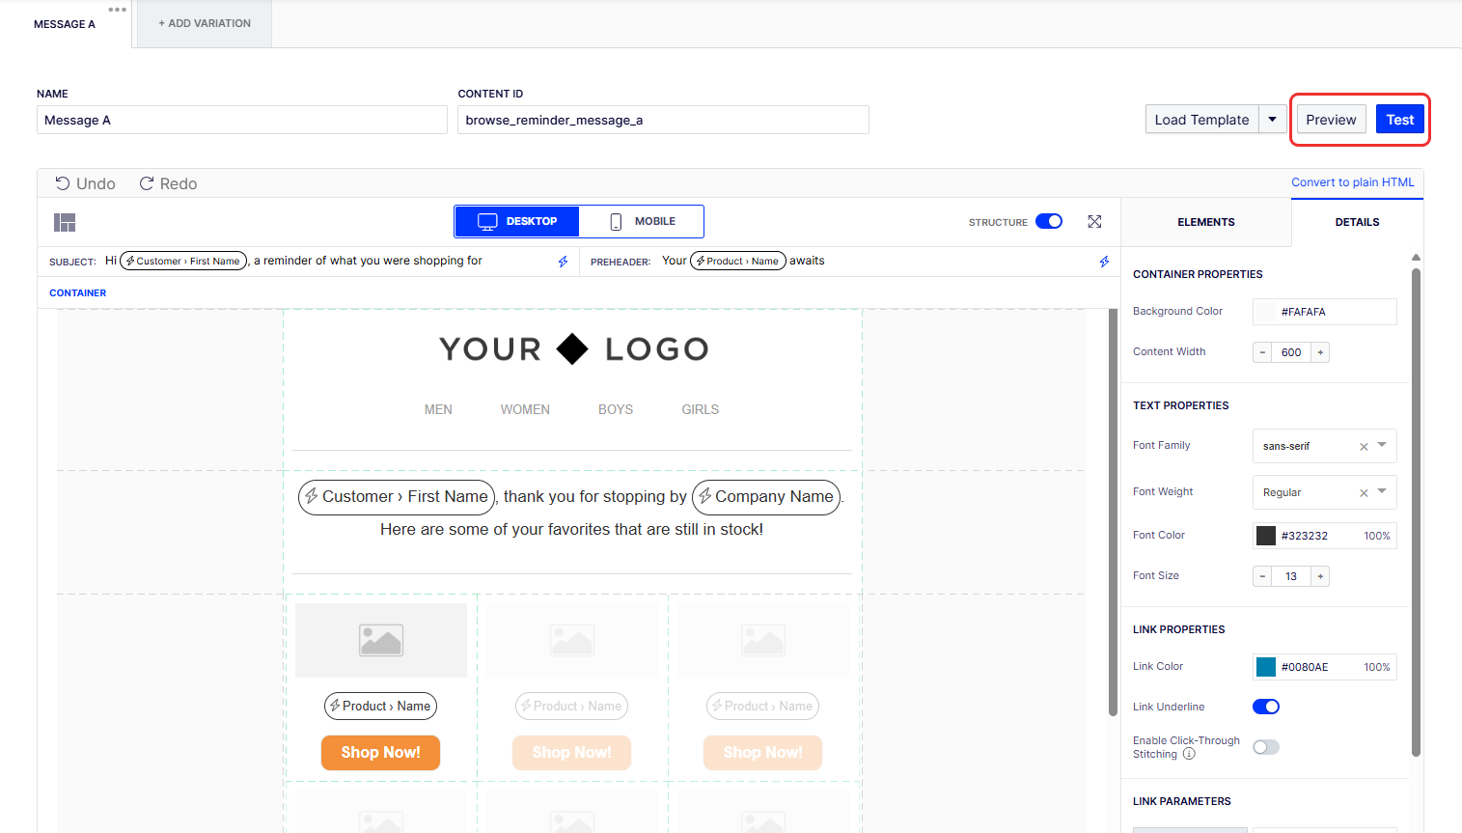Increase Font Size with plus button

[x=1320, y=576]
